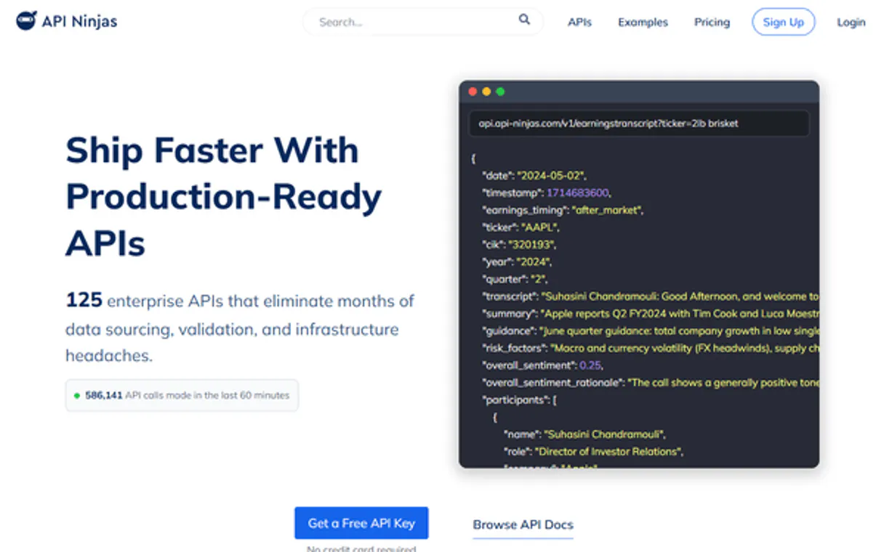The image size is (884, 552).
Task: Click the "ticker": "AAPL" JSON line
Action: (x=518, y=227)
